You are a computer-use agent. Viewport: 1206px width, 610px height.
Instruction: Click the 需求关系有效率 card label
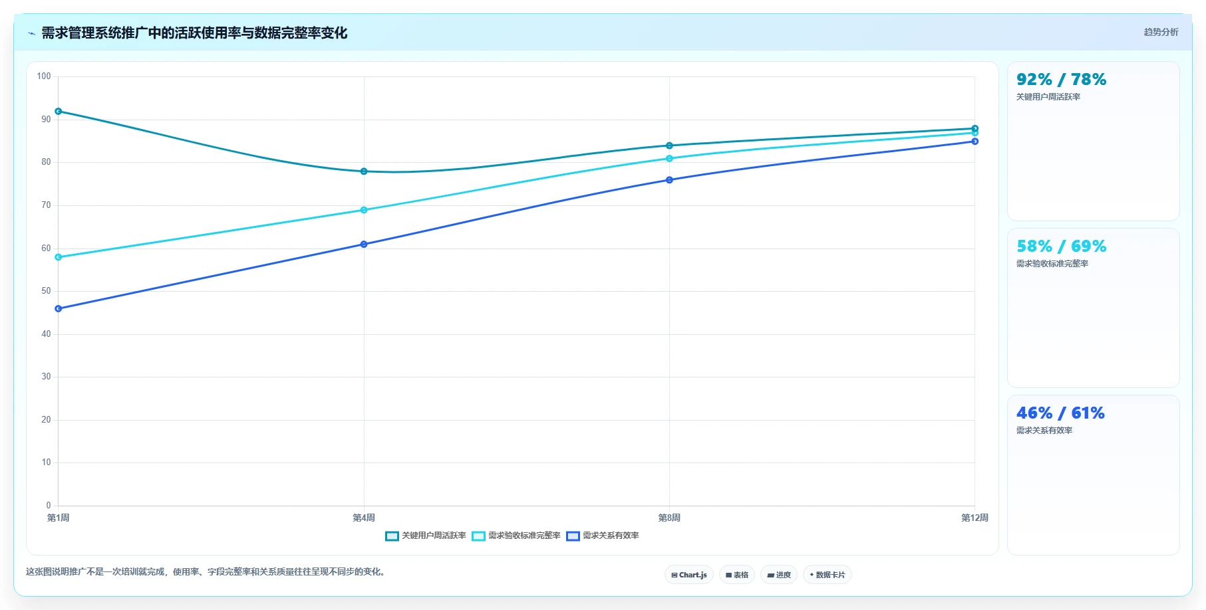(x=1044, y=431)
